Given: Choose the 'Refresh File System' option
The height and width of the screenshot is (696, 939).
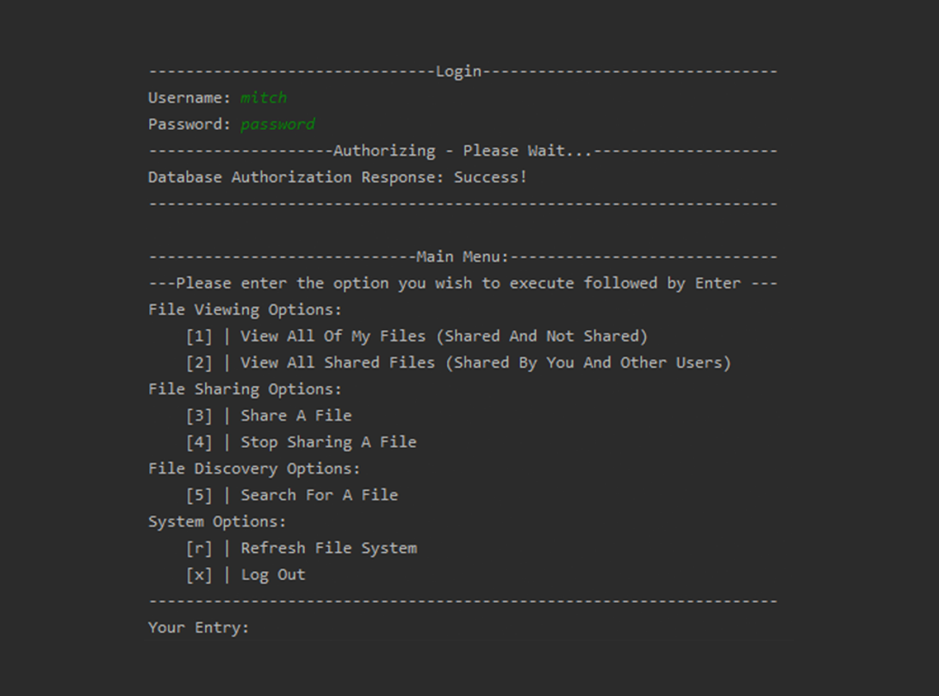Looking at the screenshot, I should [x=328, y=548].
